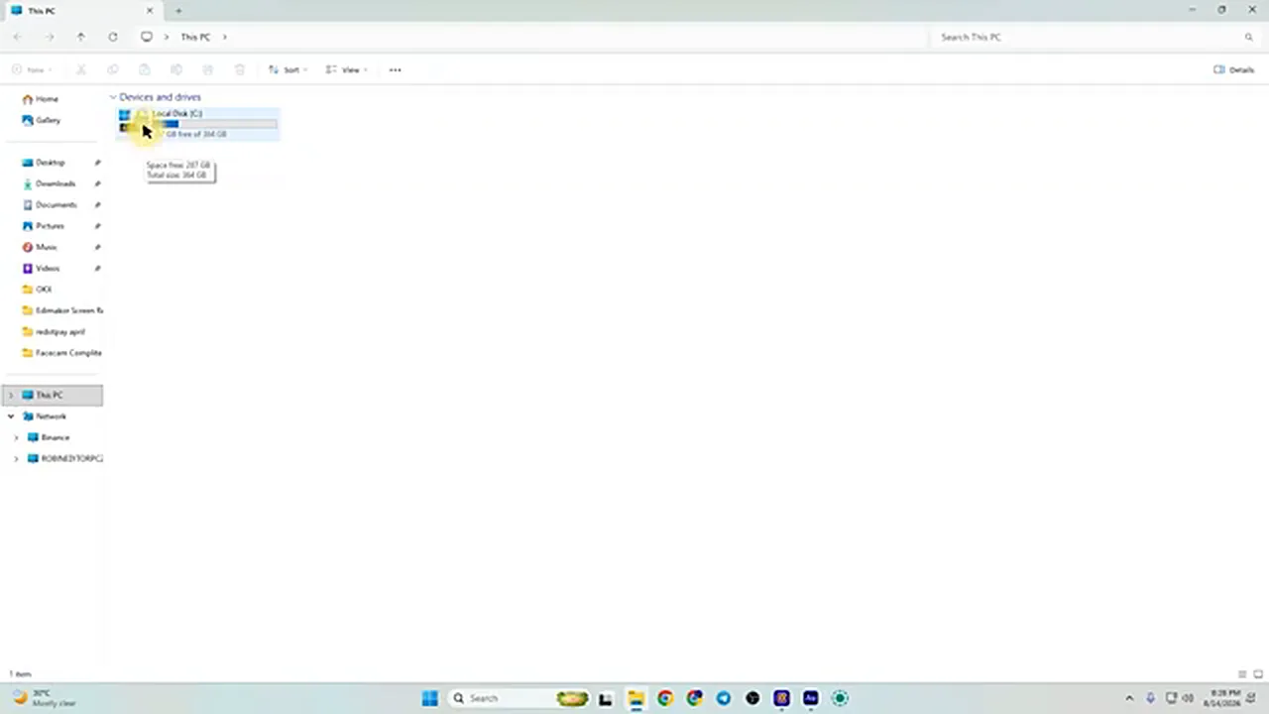Open File Explorer from taskbar
The width and height of the screenshot is (1269, 714).
(x=635, y=698)
